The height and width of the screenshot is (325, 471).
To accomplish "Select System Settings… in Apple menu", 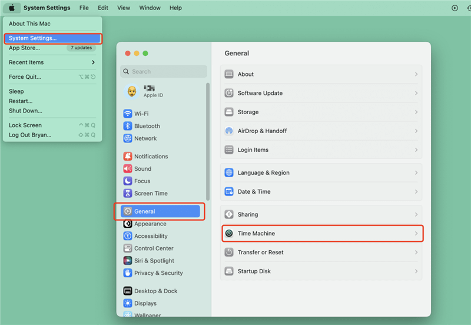I will coord(52,38).
